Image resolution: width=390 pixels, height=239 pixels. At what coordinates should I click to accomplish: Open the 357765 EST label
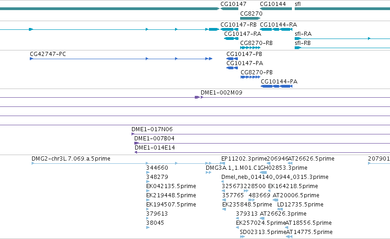coord(233,196)
